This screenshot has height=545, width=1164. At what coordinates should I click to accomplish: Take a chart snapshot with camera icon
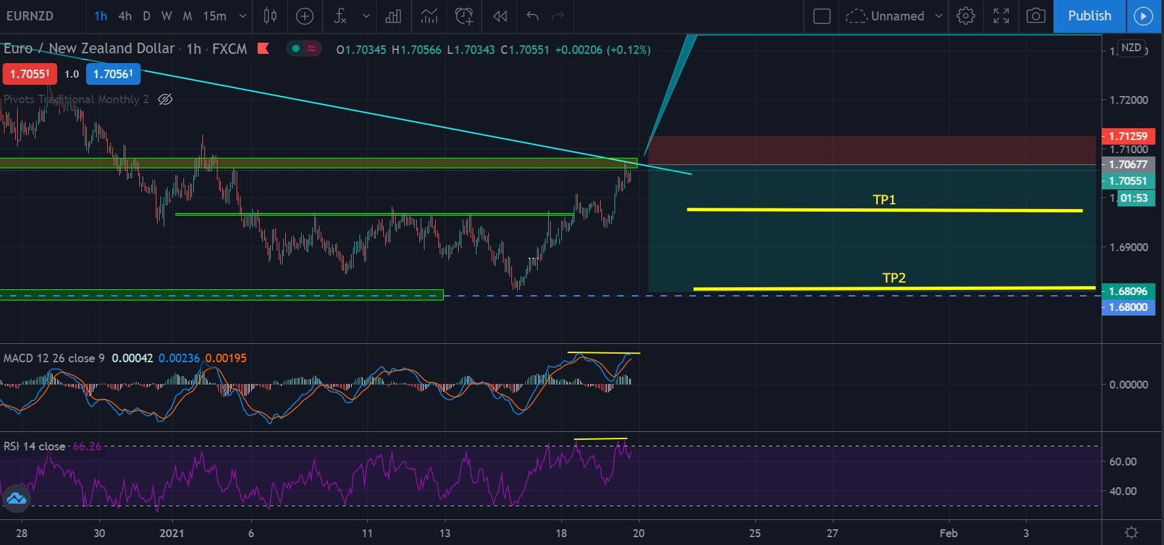pyautogui.click(x=1036, y=16)
